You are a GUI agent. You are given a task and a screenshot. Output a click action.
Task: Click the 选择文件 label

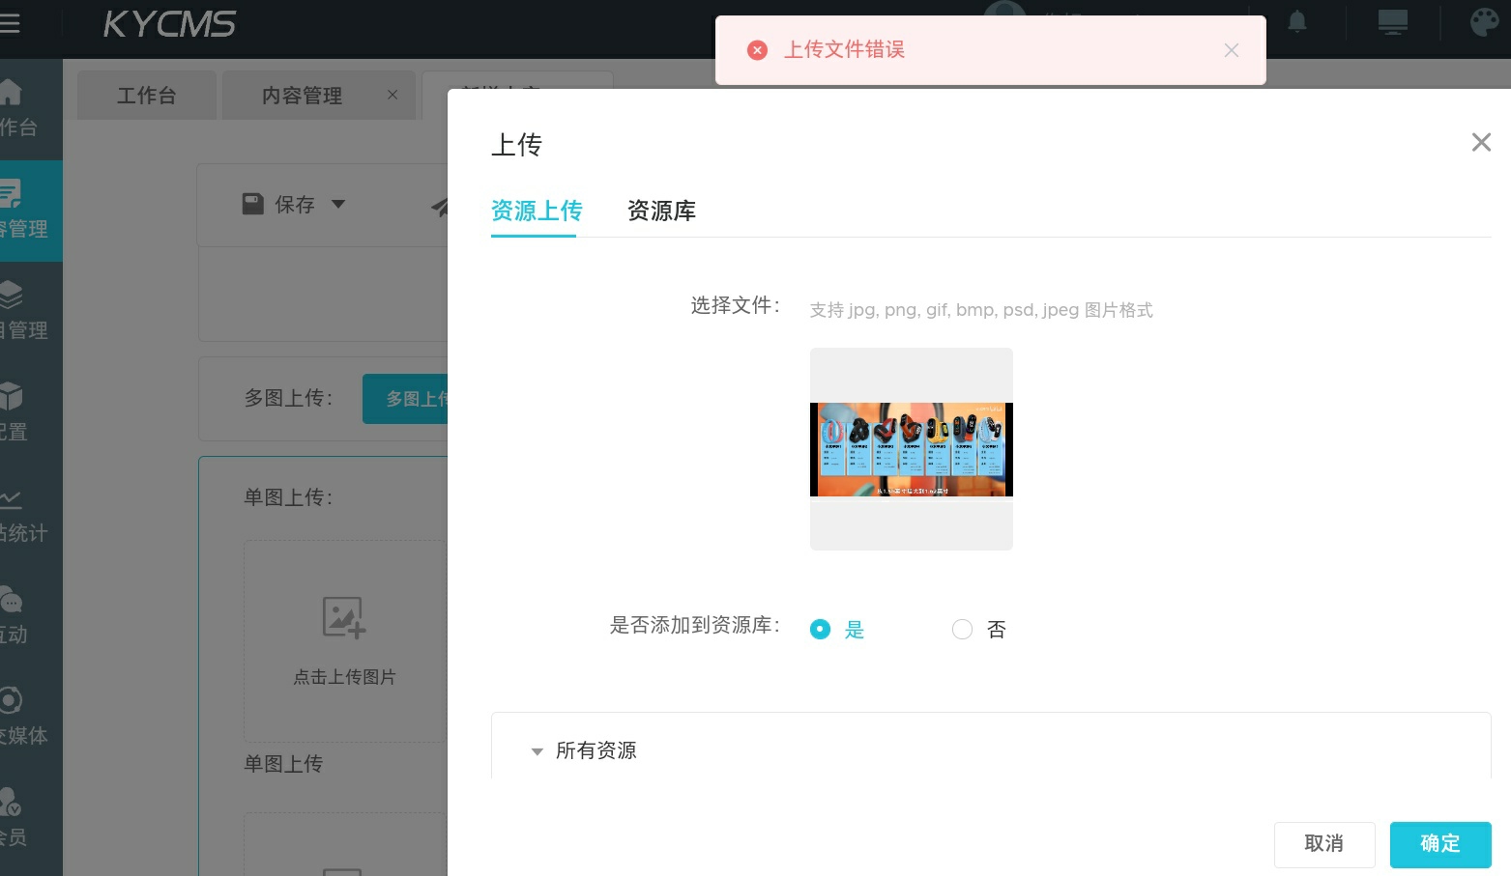coord(735,305)
